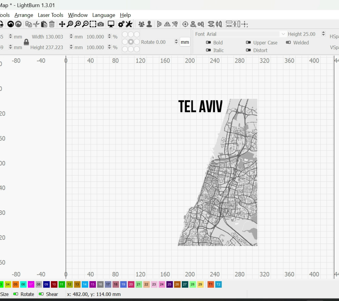Toggle the Shear switch in status bar
This screenshot has height=301, width=339.
pos(41,294)
